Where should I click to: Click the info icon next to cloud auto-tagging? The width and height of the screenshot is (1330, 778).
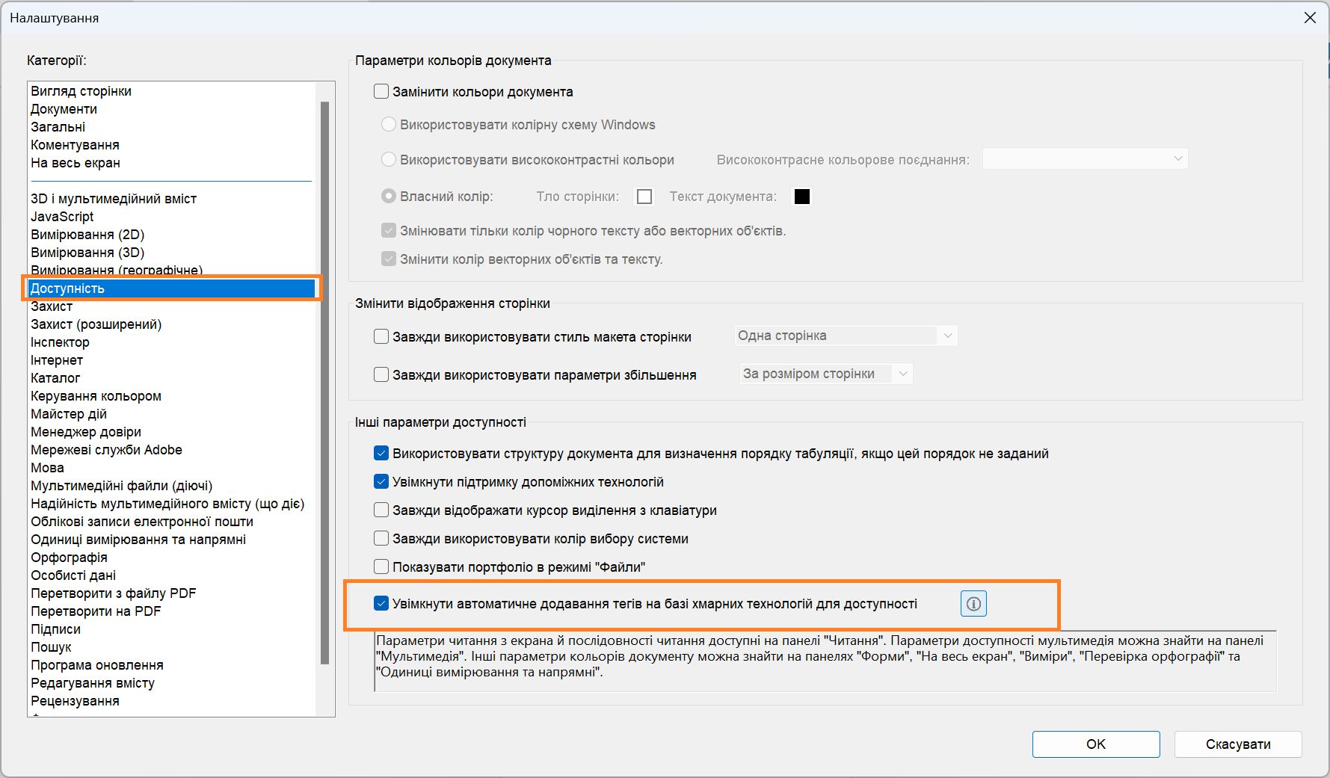pos(973,604)
